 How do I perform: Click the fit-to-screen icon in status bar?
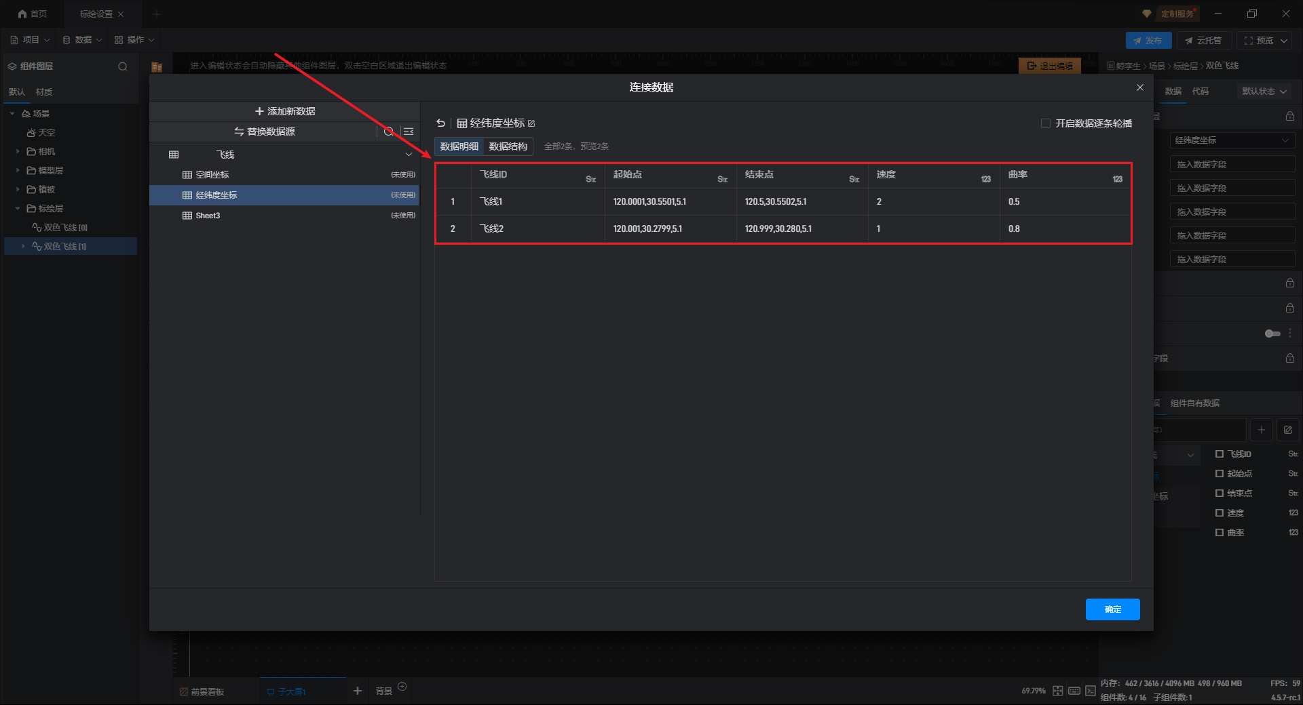1058,691
